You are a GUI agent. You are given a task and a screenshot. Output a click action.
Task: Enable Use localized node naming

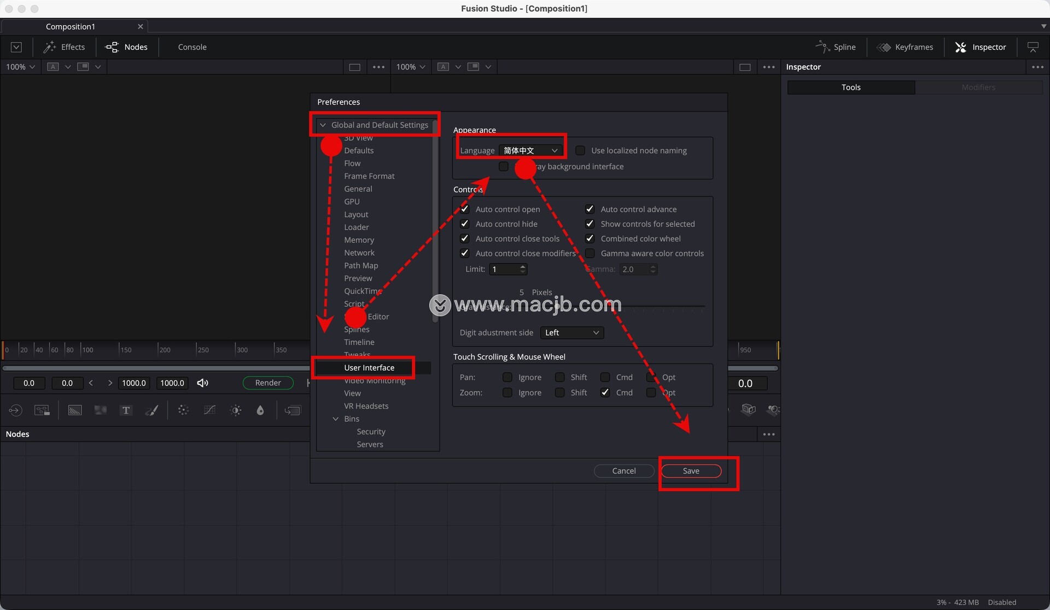pos(581,150)
